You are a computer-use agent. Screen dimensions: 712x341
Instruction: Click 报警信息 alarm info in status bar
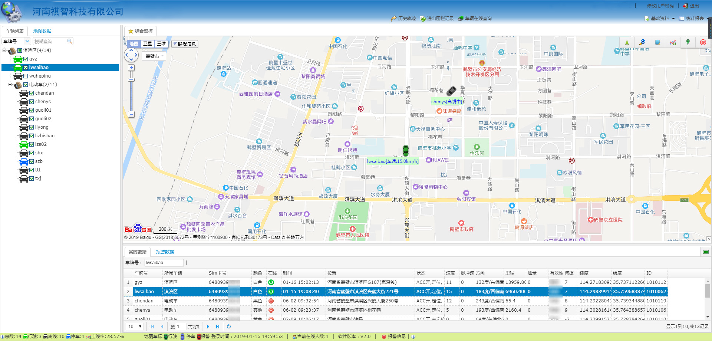pos(394,337)
